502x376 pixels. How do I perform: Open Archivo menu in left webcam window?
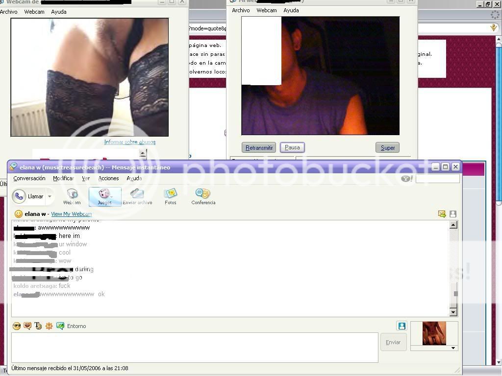tap(9, 12)
